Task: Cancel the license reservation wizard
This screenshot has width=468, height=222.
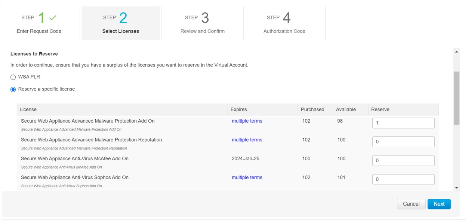Action: coord(411,204)
